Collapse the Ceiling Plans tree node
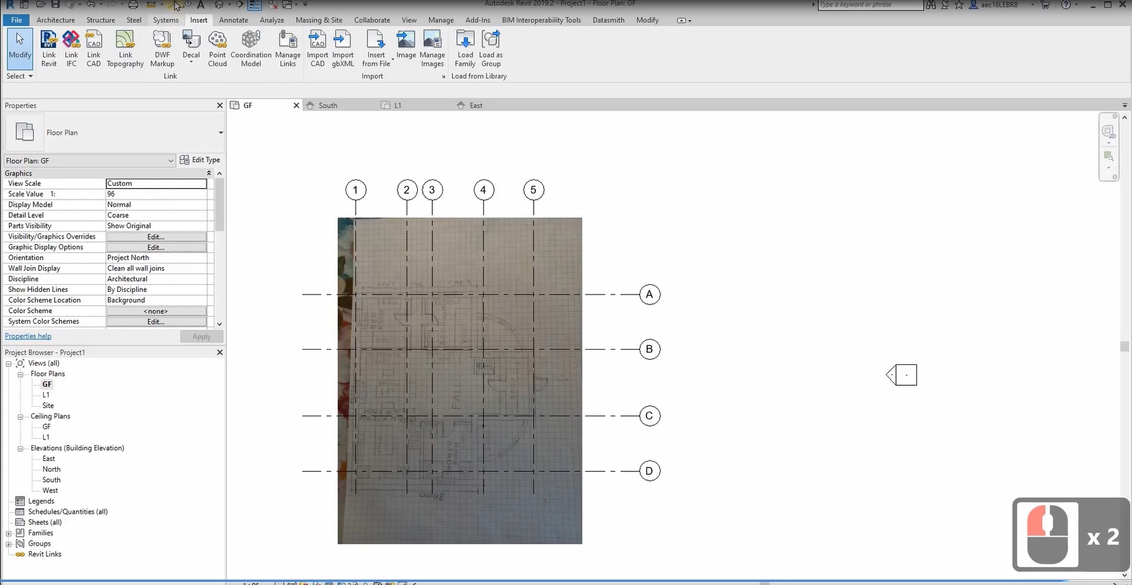Viewport: 1132px width, 585px height. point(20,416)
